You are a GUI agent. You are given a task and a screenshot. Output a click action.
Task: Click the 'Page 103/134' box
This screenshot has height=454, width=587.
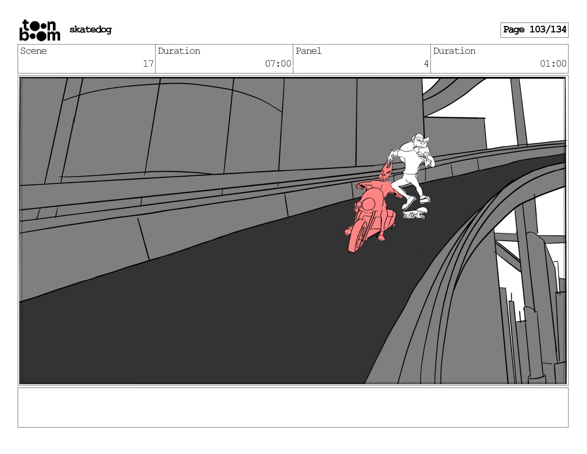tap(534, 30)
